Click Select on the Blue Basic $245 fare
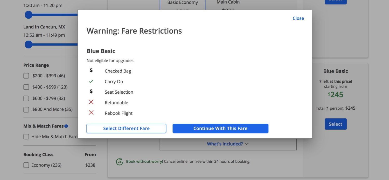 (x=336, y=124)
